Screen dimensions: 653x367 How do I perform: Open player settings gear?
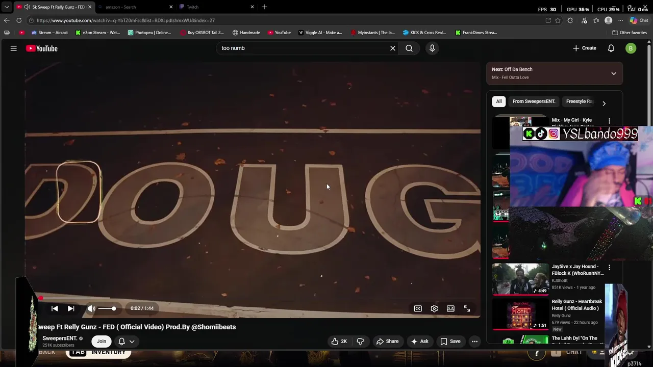pyautogui.click(x=434, y=308)
